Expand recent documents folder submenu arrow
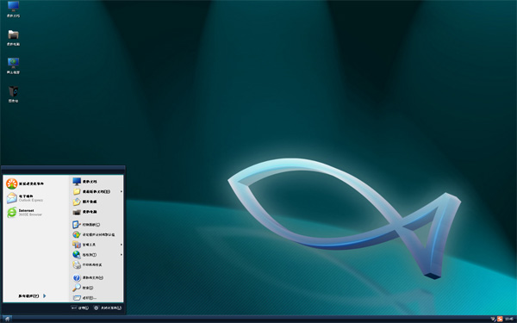The width and height of the screenshot is (517, 323). pyautogui.click(x=121, y=191)
